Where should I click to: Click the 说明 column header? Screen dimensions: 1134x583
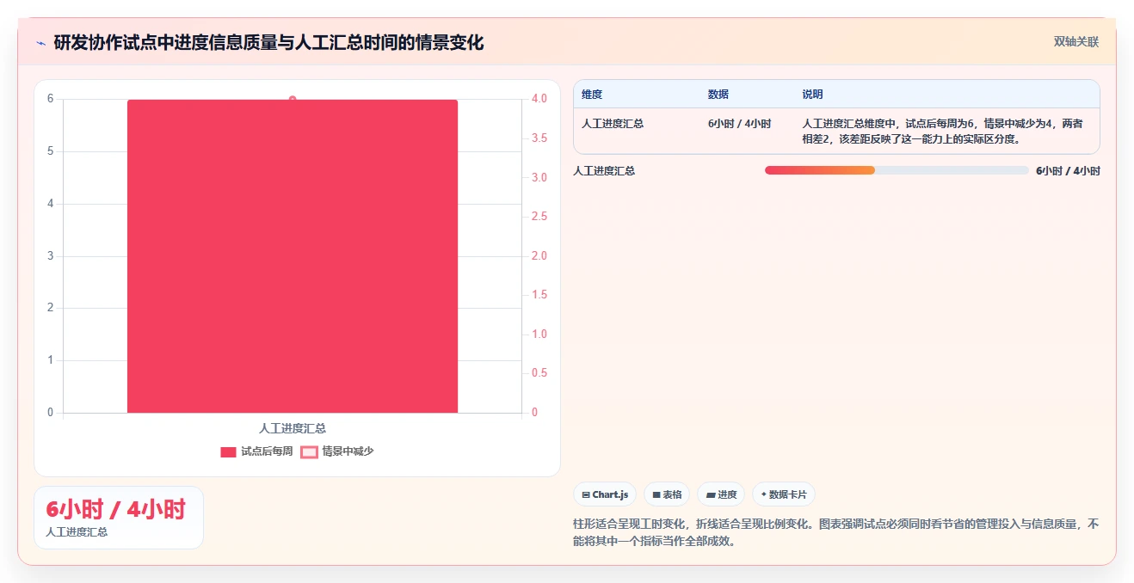812,95
